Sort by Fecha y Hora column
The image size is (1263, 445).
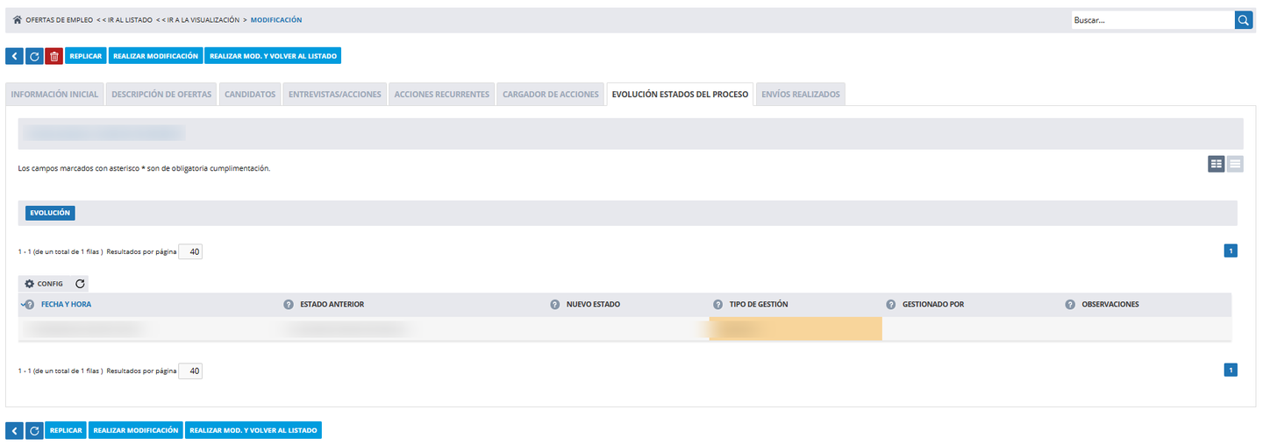(x=66, y=305)
